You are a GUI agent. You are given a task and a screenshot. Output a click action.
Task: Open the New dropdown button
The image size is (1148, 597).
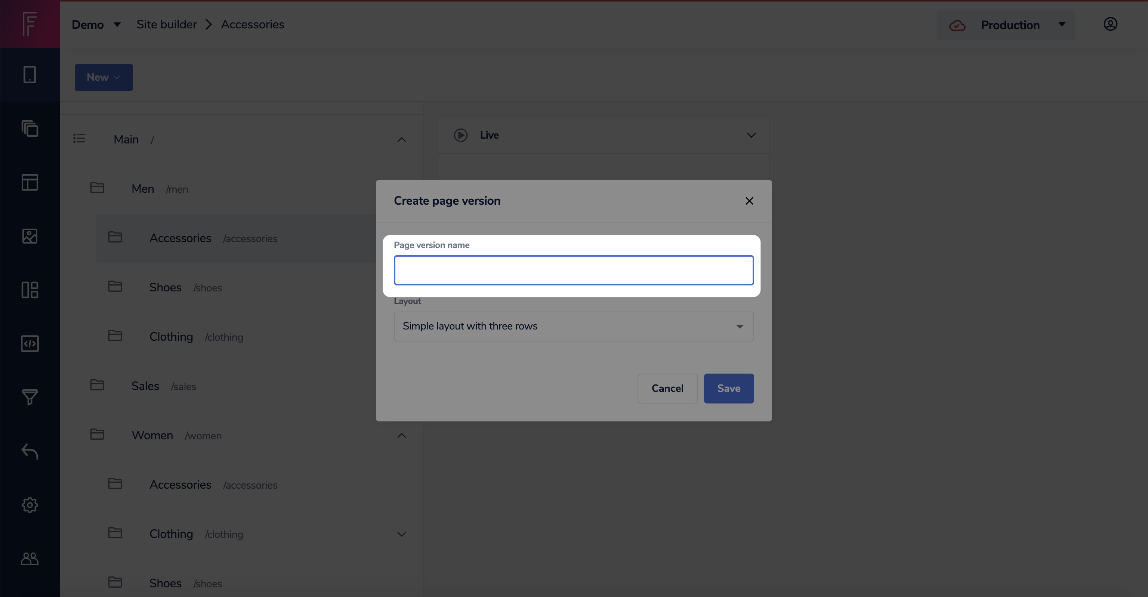click(x=104, y=78)
